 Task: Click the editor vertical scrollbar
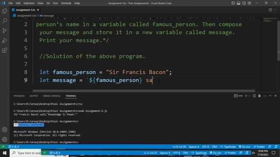click(x=278, y=41)
